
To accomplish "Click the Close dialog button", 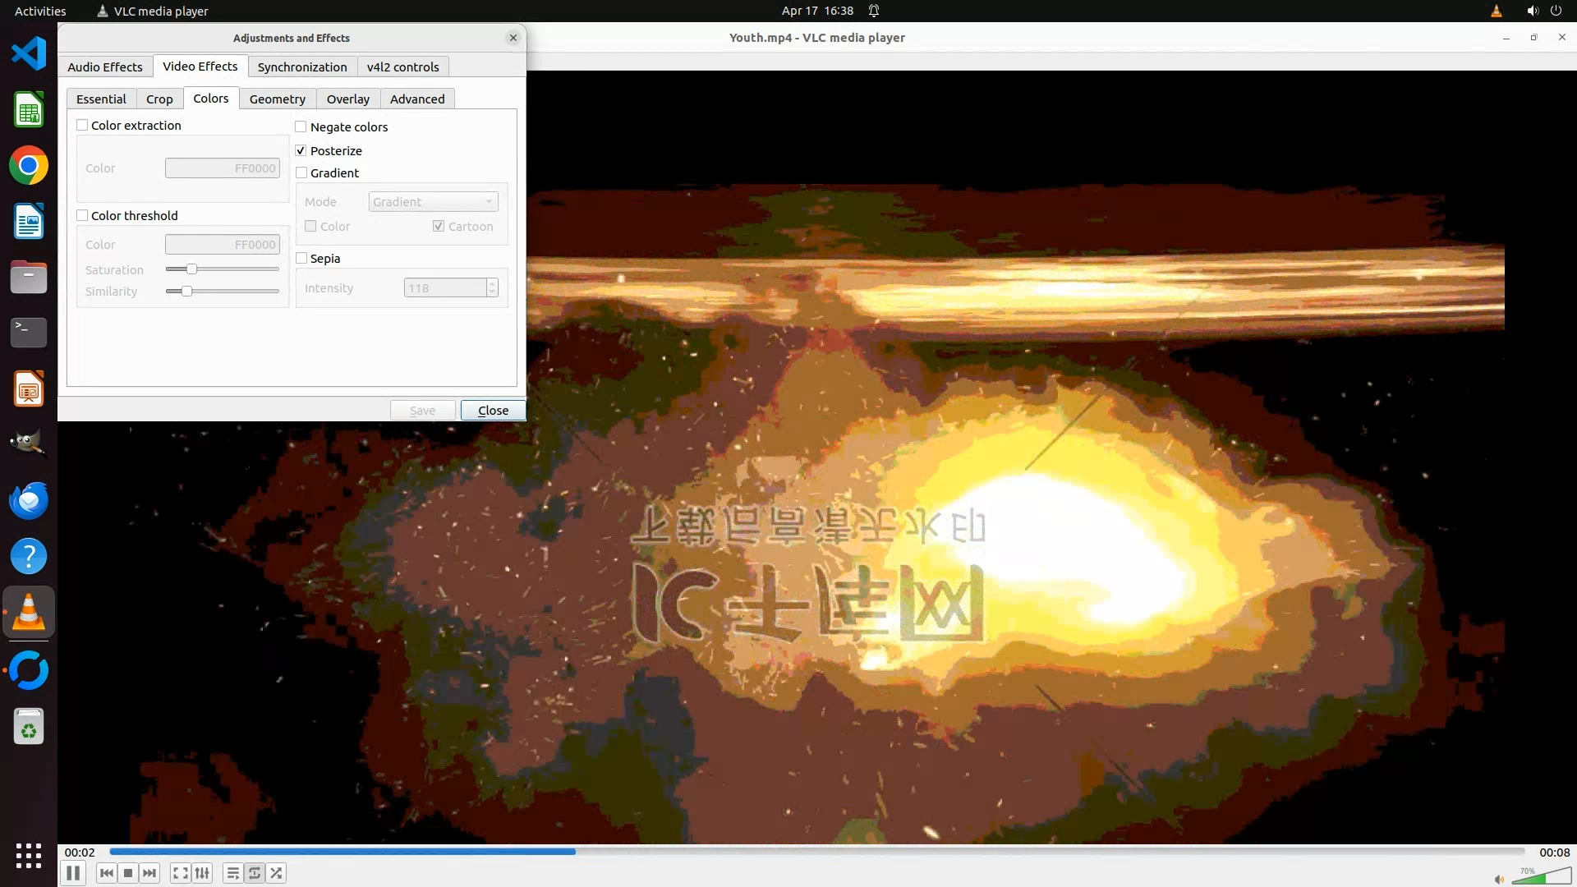I will (493, 410).
